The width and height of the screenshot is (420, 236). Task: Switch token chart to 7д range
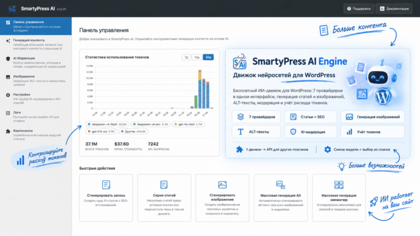click(186, 57)
